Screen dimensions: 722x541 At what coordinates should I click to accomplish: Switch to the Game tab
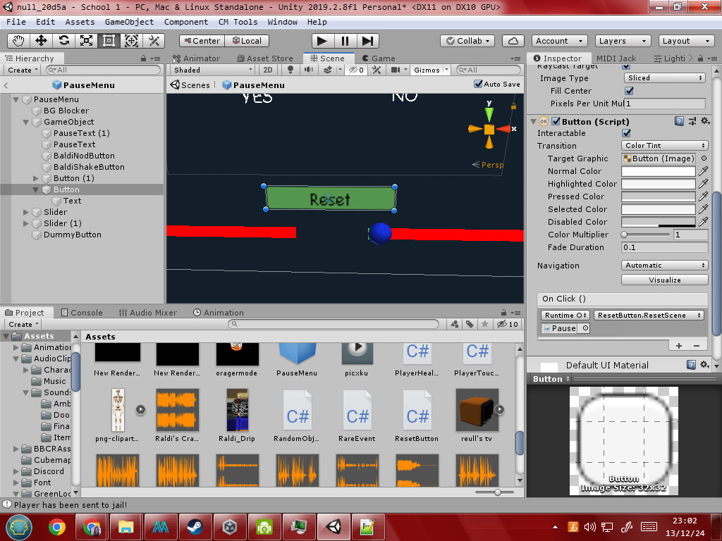[379, 58]
